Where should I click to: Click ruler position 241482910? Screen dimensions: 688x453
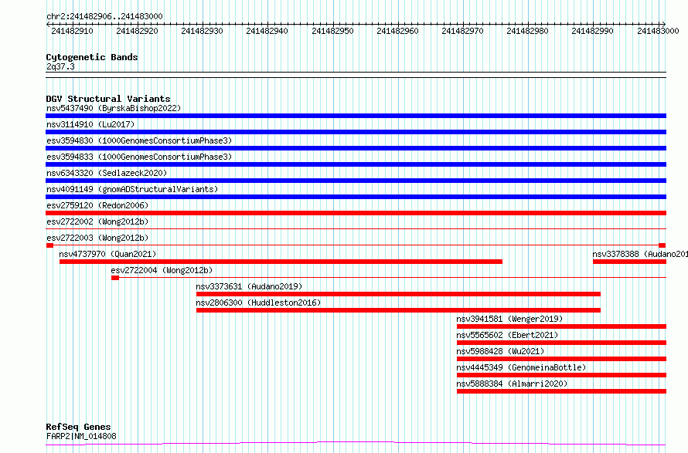72,31
